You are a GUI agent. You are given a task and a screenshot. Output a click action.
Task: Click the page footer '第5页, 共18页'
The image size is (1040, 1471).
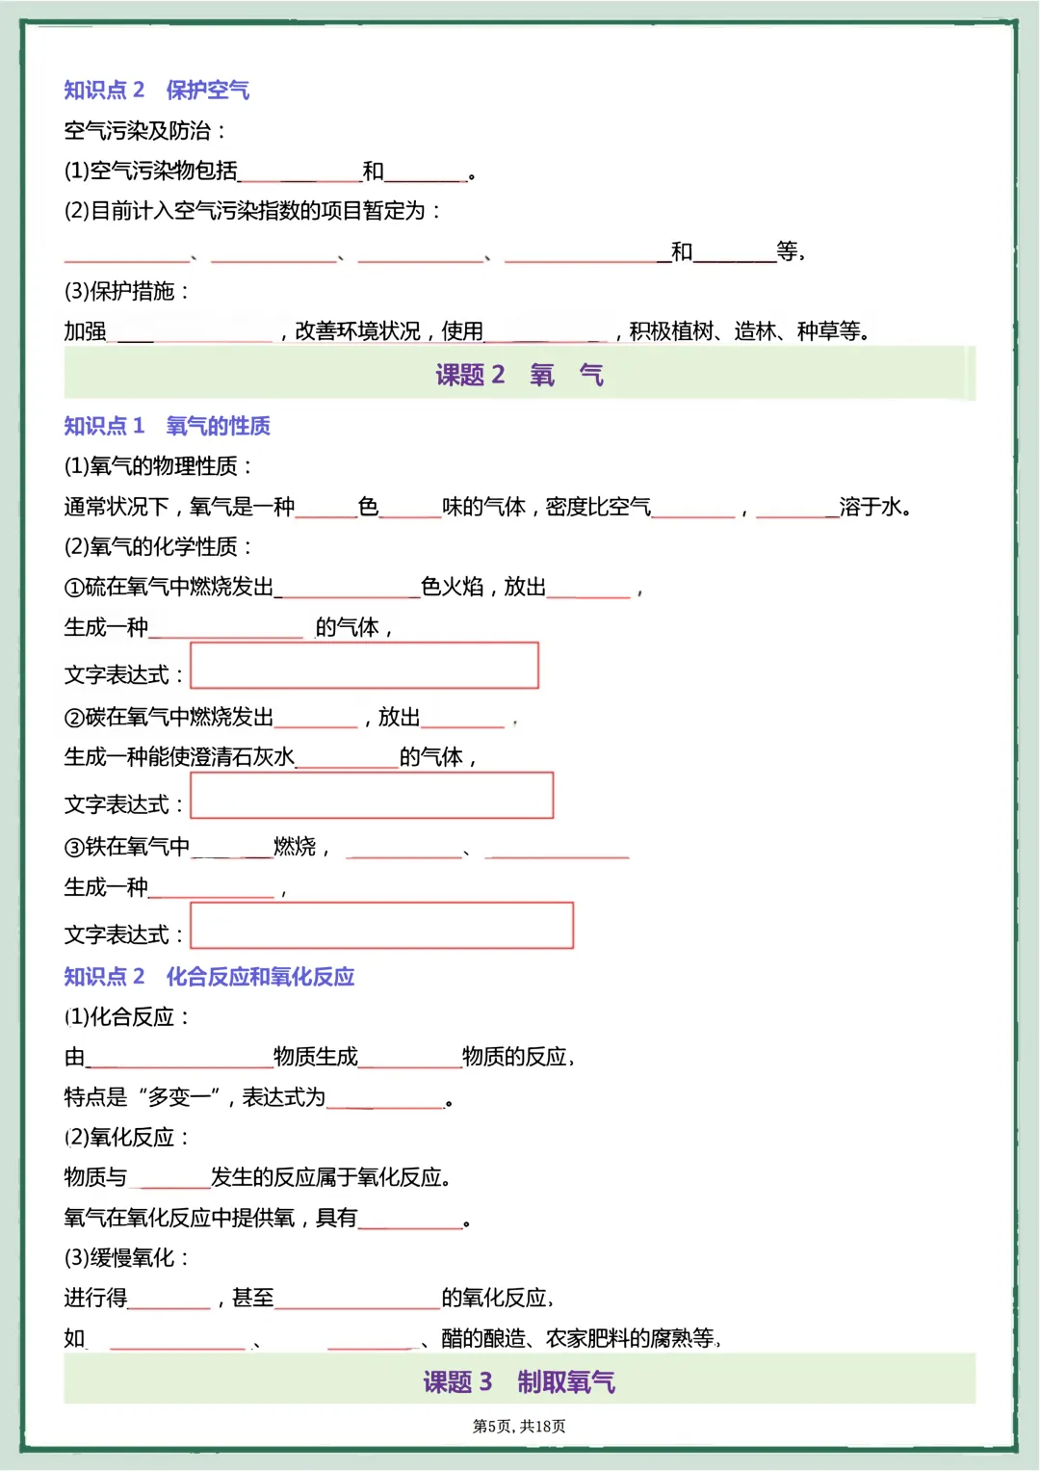click(519, 1427)
